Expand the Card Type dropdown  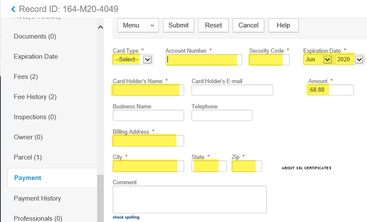[x=132, y=60]
